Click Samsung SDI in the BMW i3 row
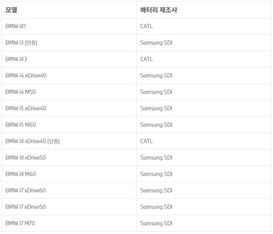 pos(156,43)
